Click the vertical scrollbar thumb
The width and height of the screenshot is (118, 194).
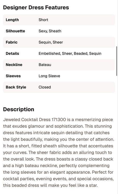pyautogui.click(x=116, y=61)
